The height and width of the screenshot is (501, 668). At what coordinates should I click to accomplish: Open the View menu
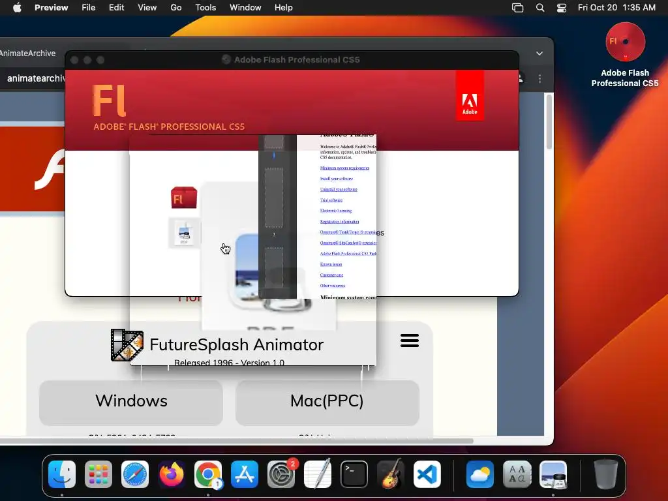(x=147, y=8)
